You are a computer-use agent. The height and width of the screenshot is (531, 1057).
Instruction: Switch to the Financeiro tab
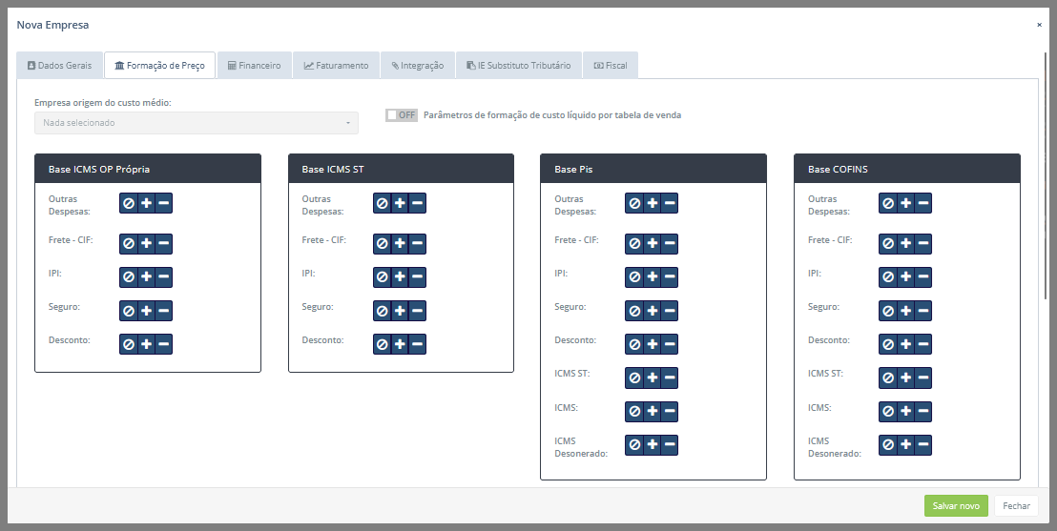pyautogui.click(x=254, y=66)
